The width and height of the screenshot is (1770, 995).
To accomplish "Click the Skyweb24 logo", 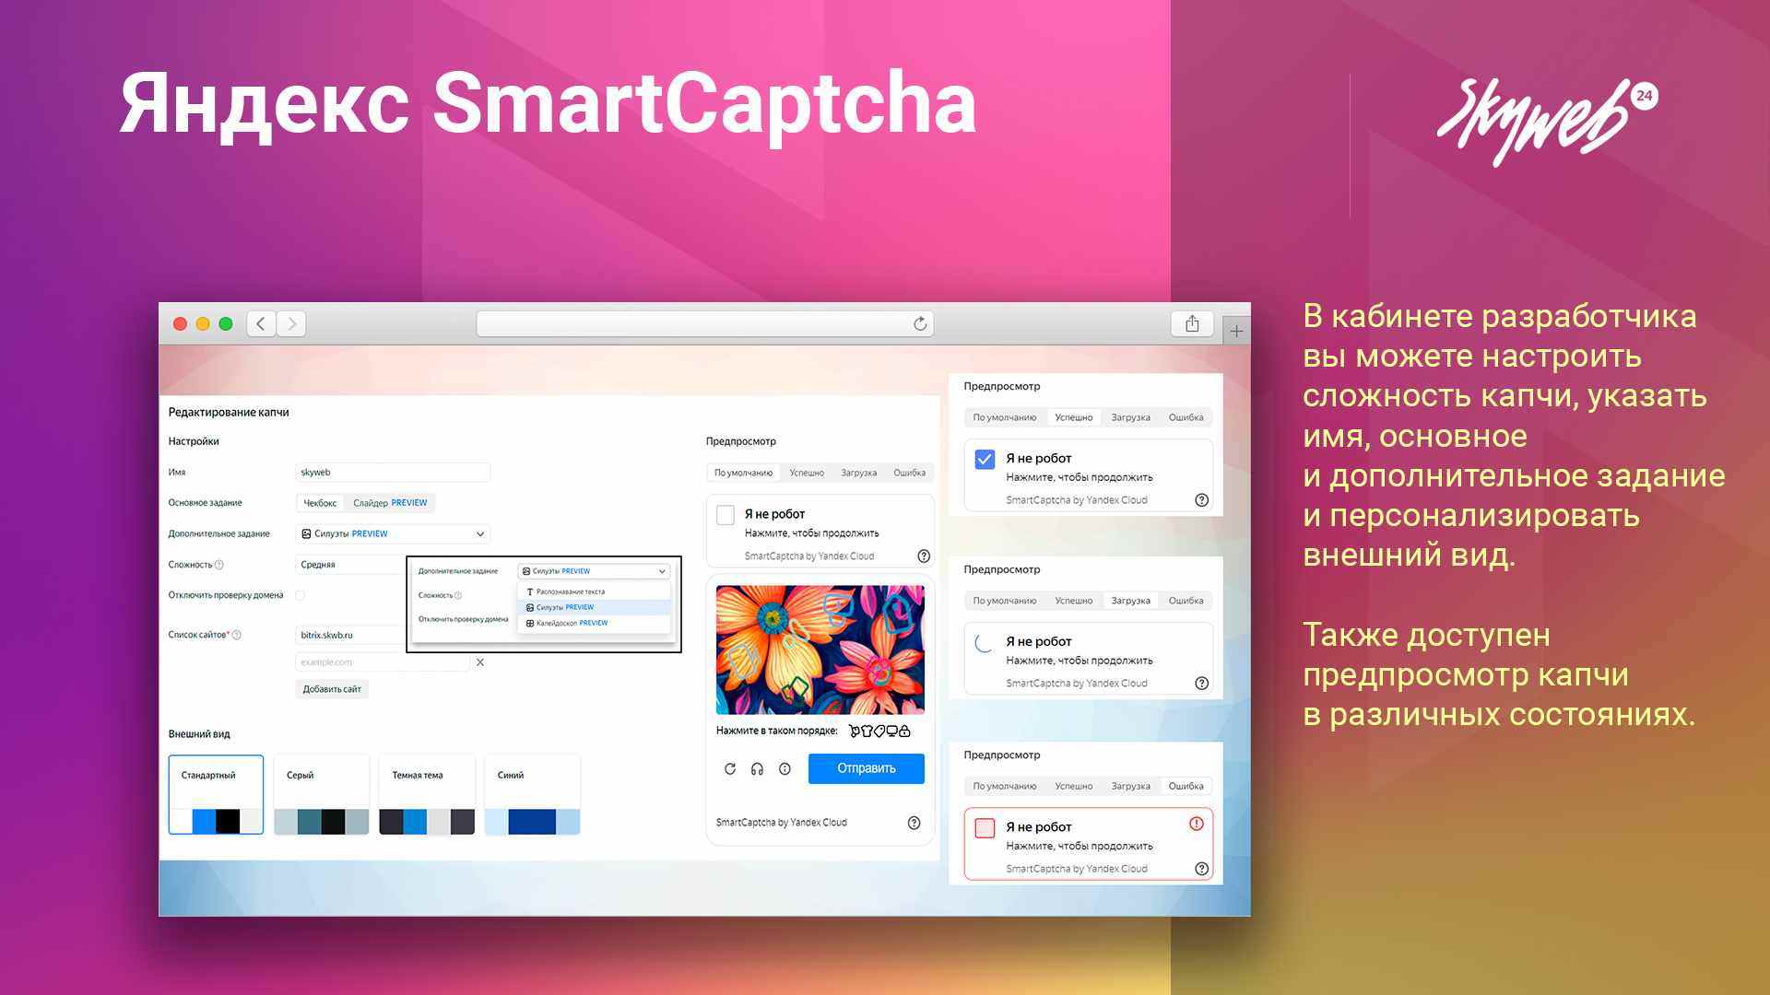I will point(1547,122).
